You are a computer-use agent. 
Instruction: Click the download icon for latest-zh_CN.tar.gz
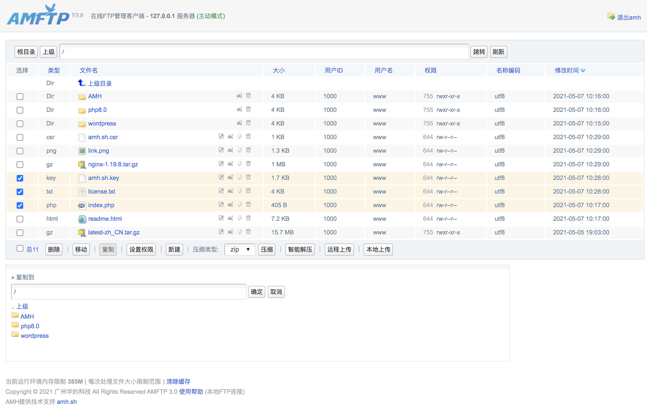[x=240, y=231]
